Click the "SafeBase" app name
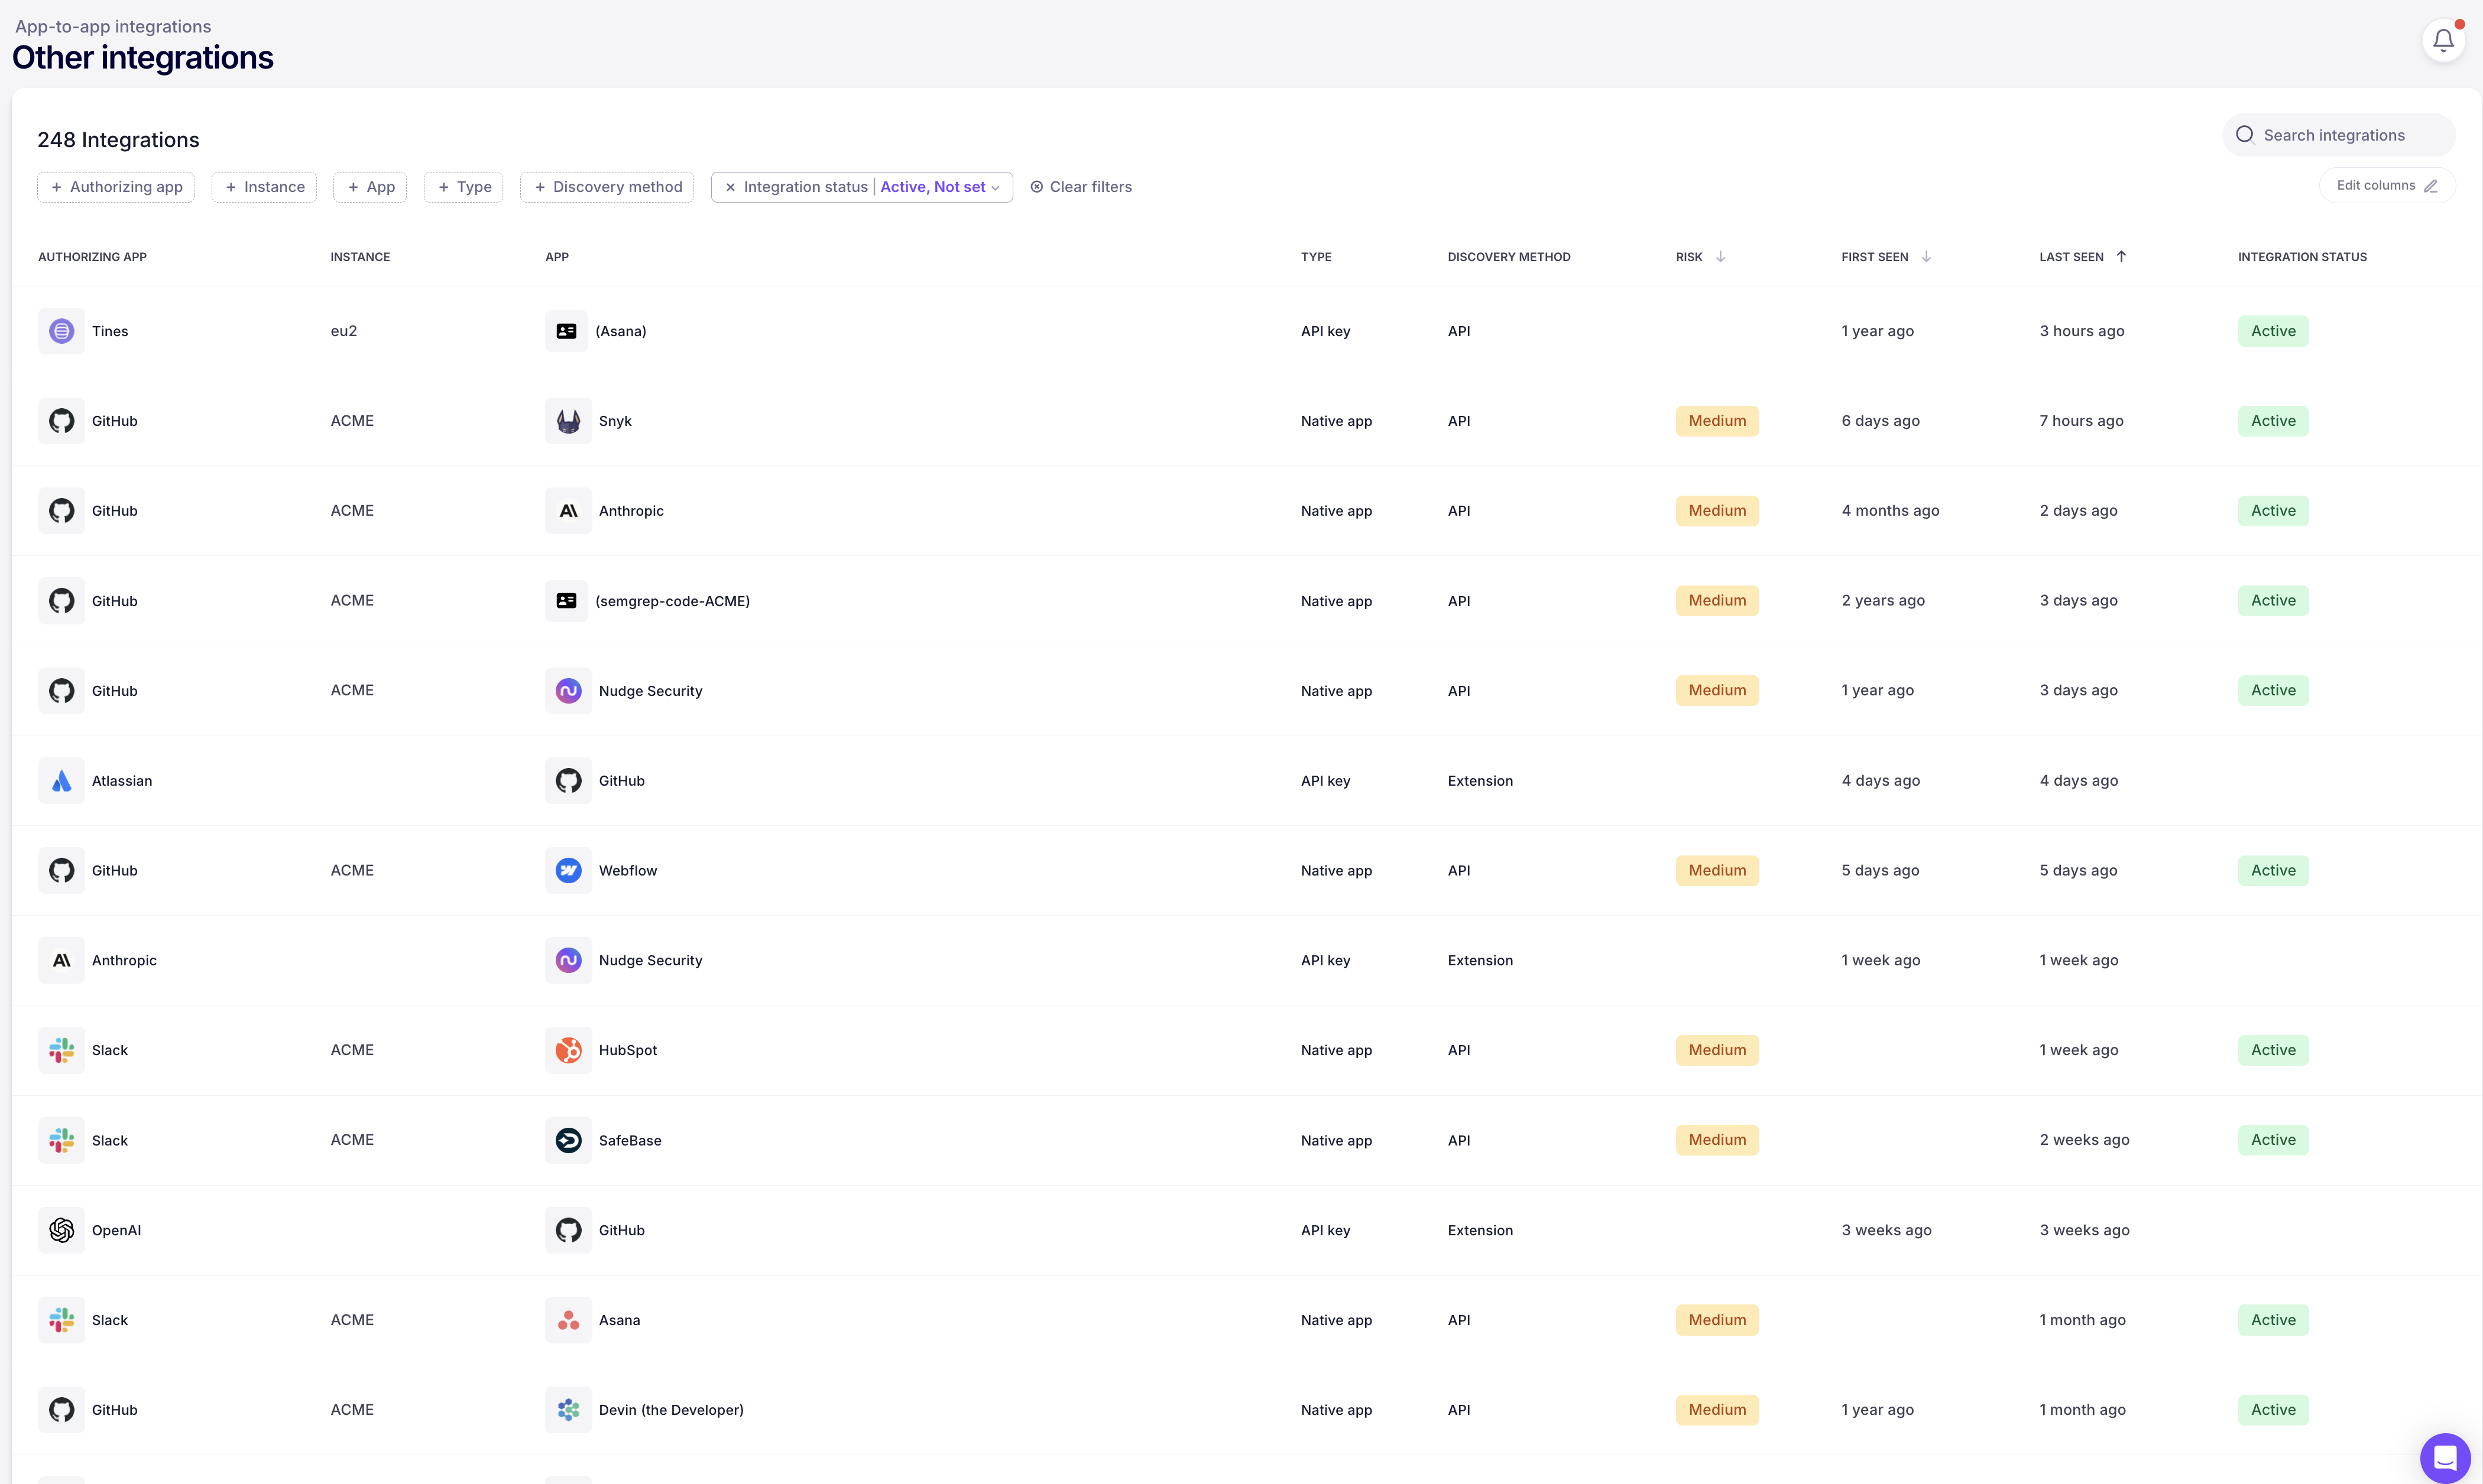 [629, 1140]
